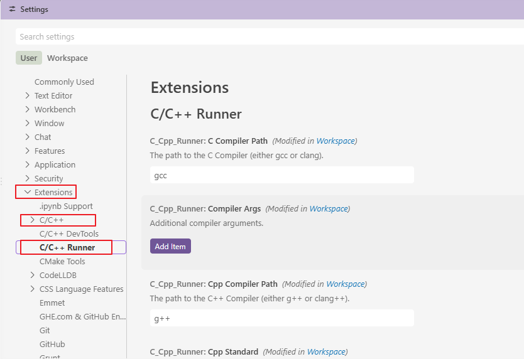The image size is (524, 359).
Task: Click the C Compiler Path setting title
Action: 209,141
